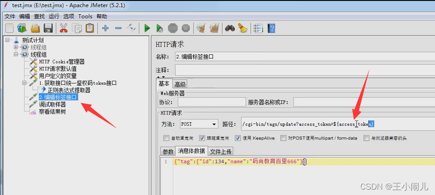
Task: Open the Tools menu
Action: coord(85,17)
